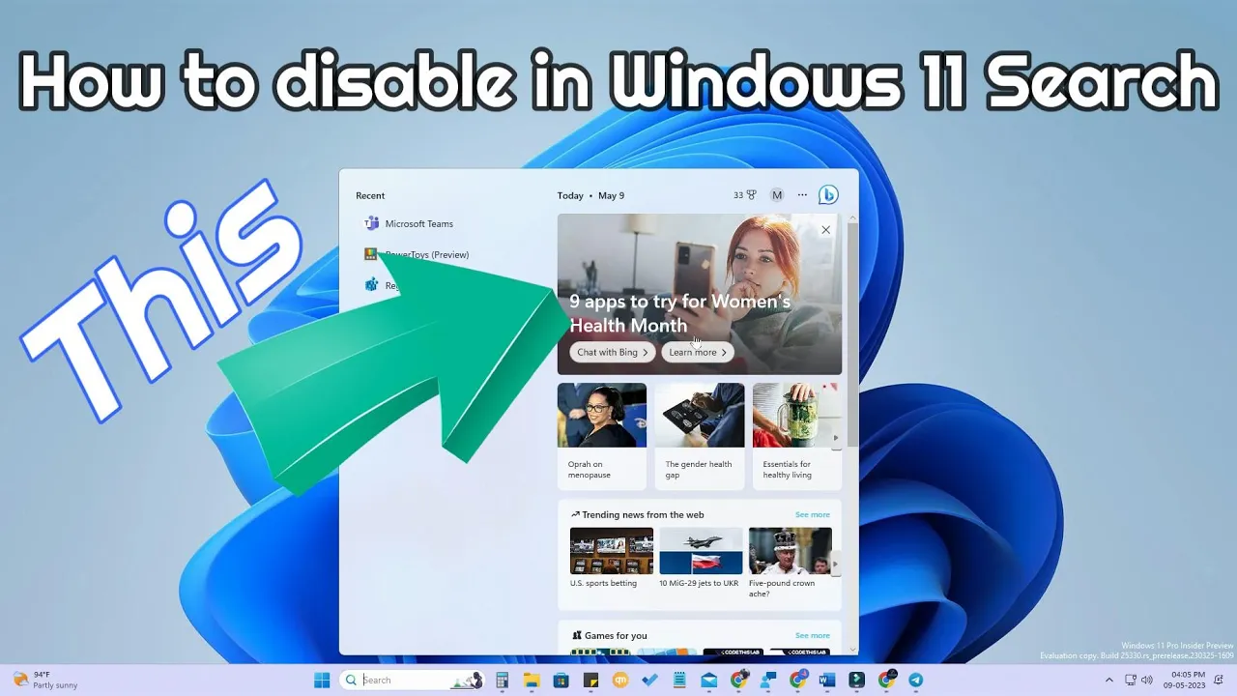
Task: Open the notification bell in taskbar
Action: click(x=1220, y=680)
